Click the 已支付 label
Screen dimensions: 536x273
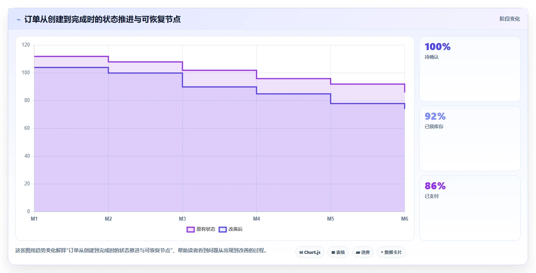pos(432,196)
